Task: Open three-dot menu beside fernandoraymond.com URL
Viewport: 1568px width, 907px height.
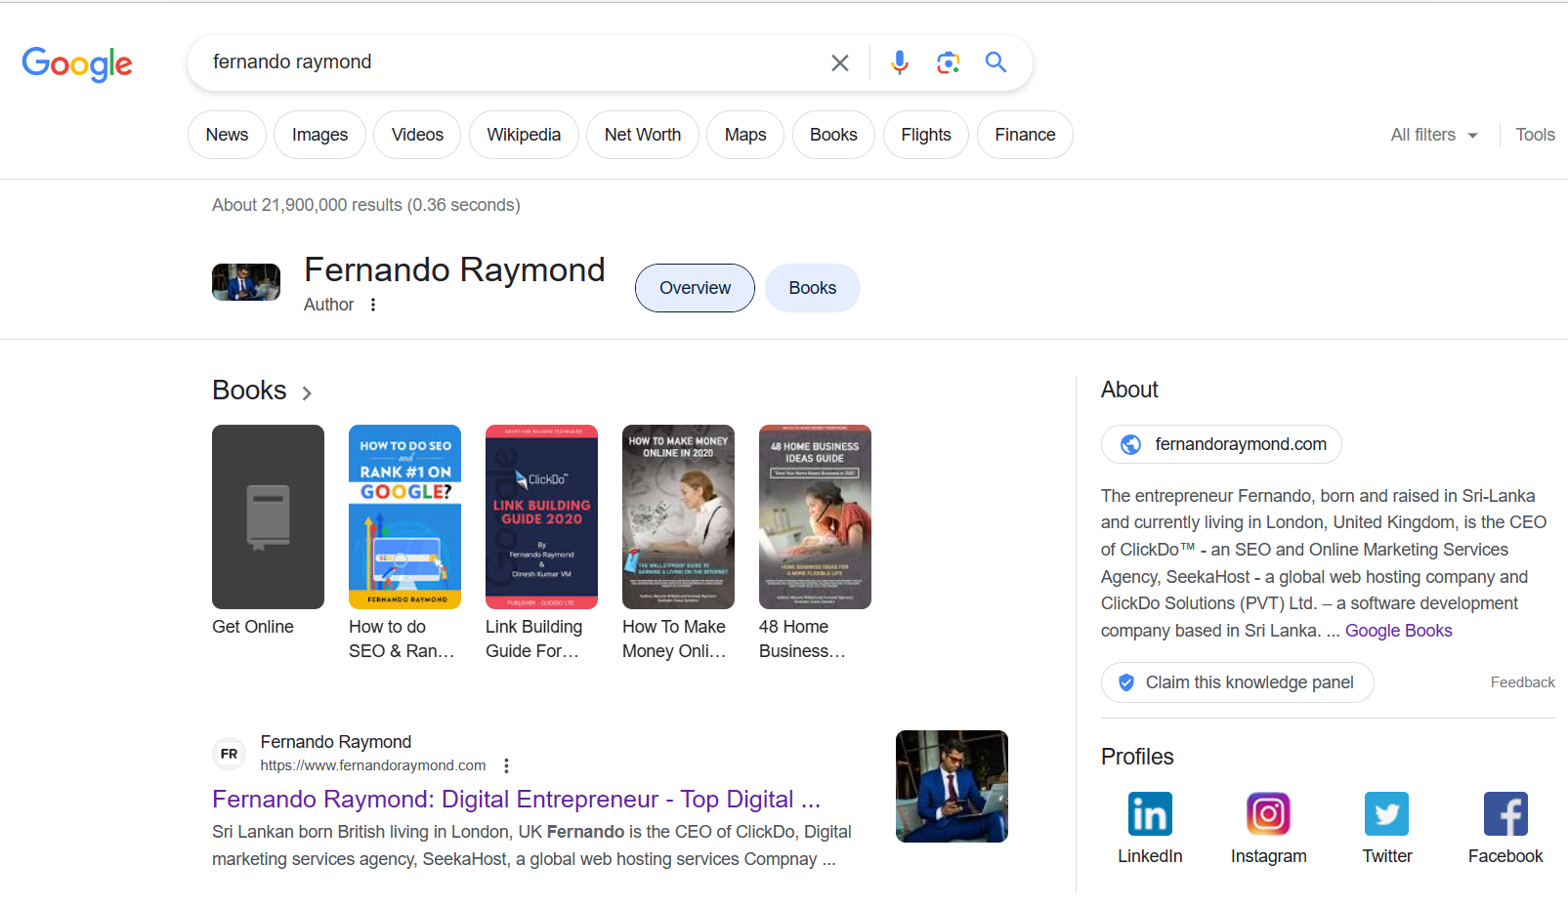Action: [x=506, y=765]
